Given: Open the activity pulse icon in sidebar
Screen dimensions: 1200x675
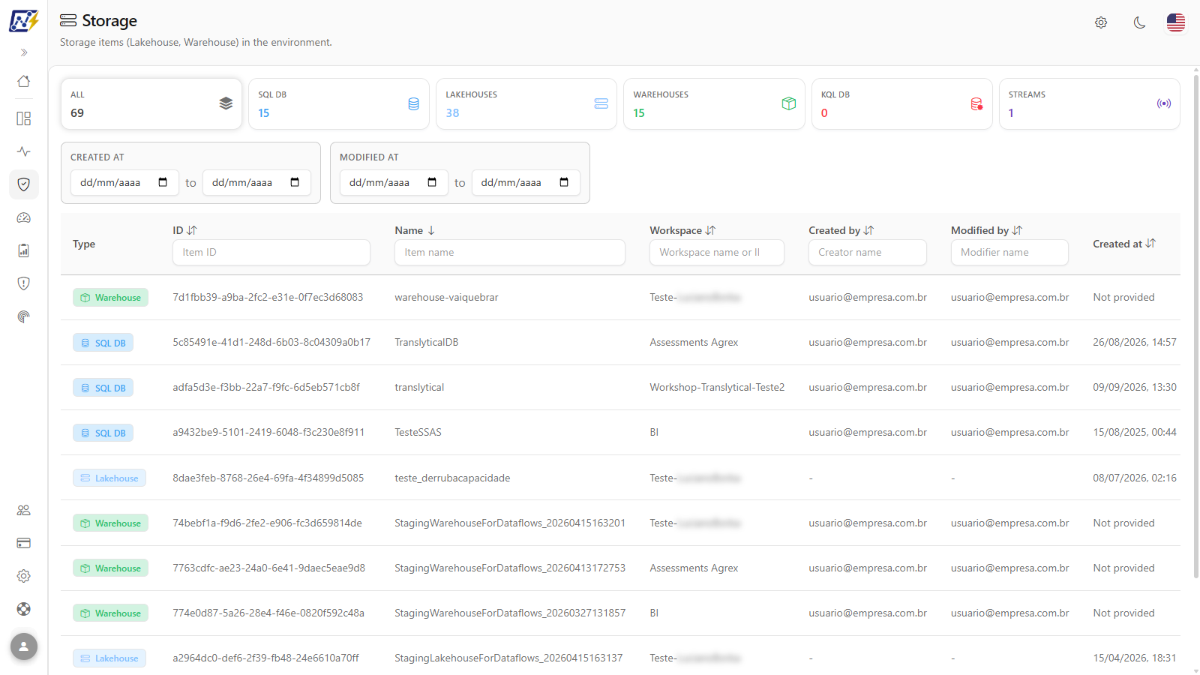Looking at the screenshot, I should tap(24, 151).
